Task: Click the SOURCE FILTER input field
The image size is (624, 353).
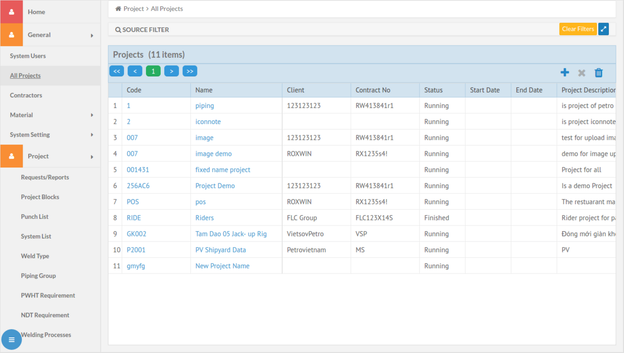Action: tap(334, 29)
